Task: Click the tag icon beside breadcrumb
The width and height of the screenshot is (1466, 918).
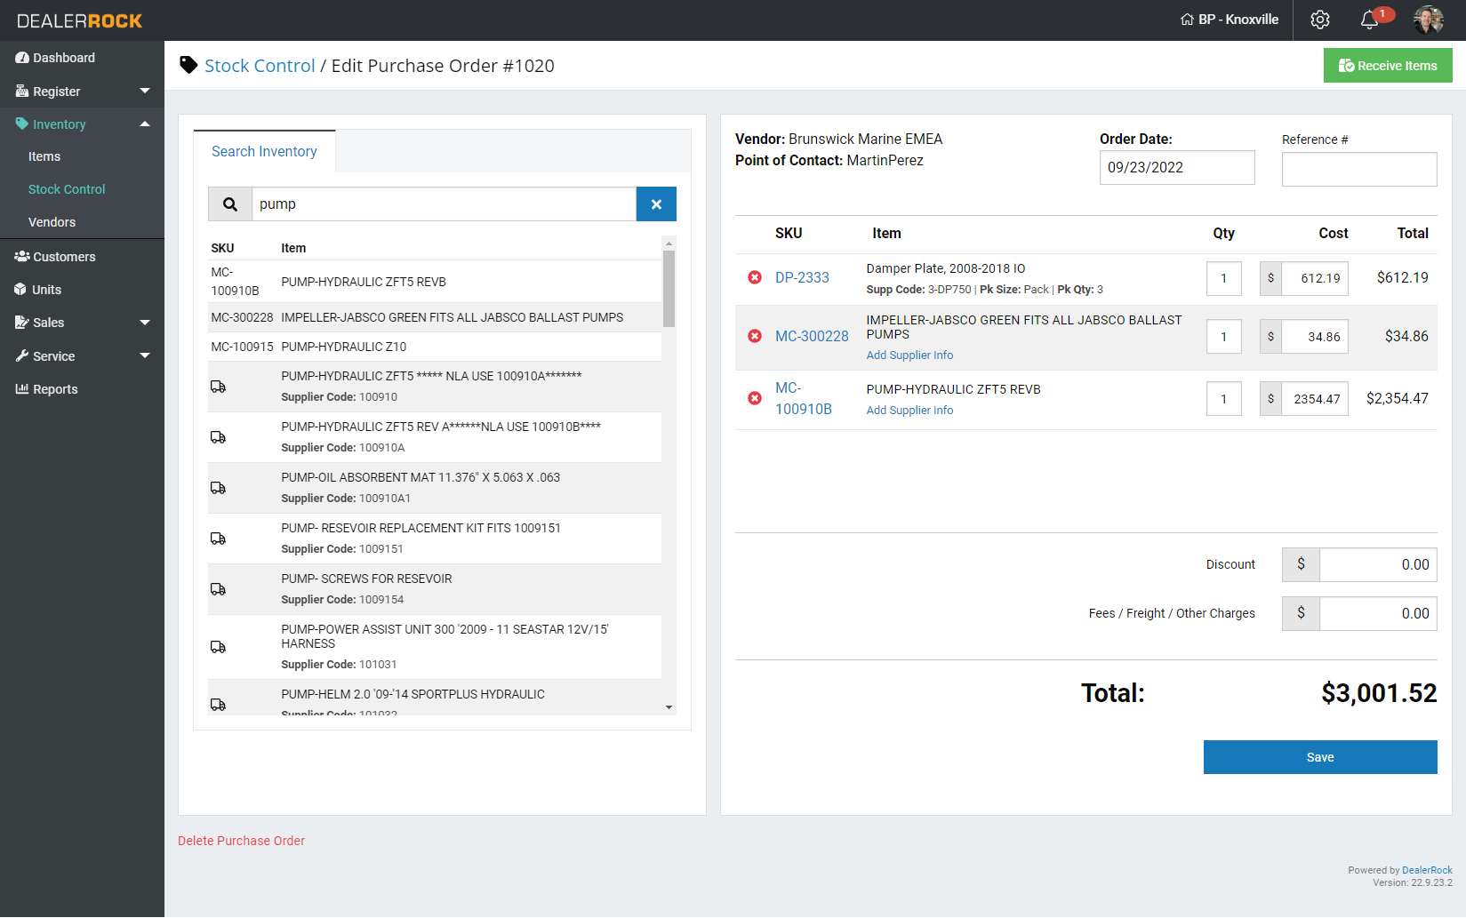Action: click(188, 65)
